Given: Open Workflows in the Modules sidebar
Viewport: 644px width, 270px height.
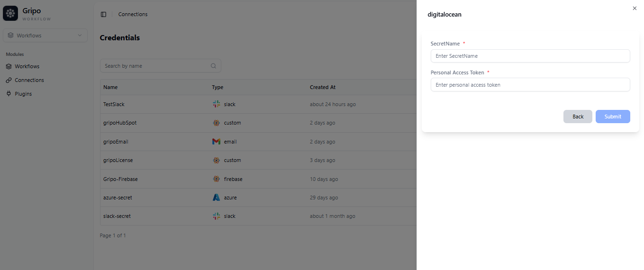Looking at the screenshot, I should 27,66.
